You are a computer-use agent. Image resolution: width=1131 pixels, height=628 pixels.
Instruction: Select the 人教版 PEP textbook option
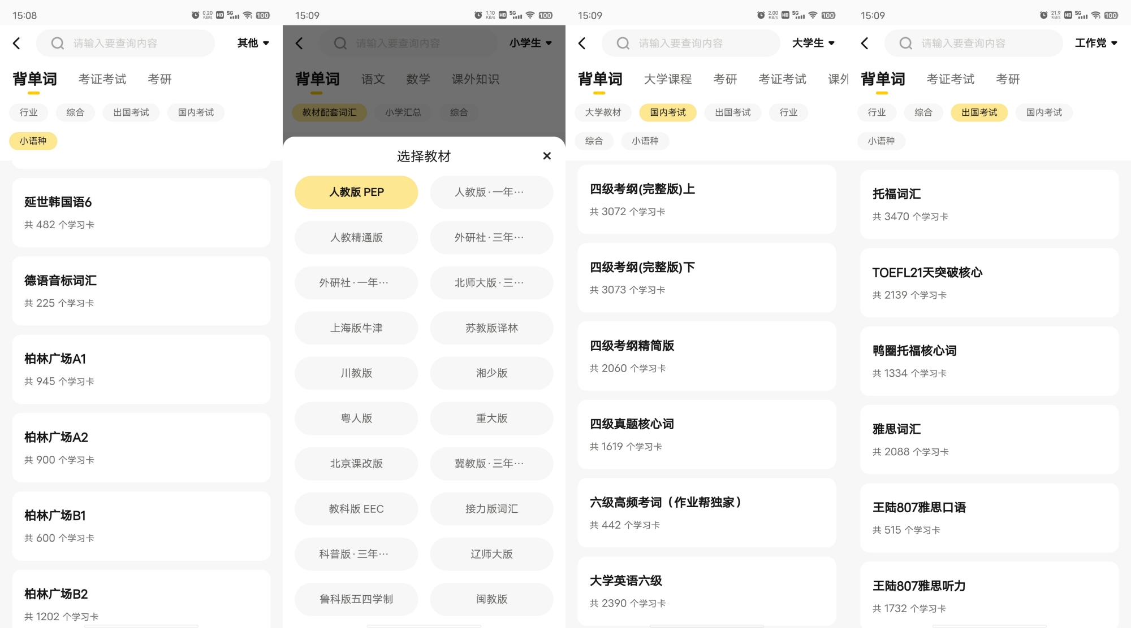356,193
